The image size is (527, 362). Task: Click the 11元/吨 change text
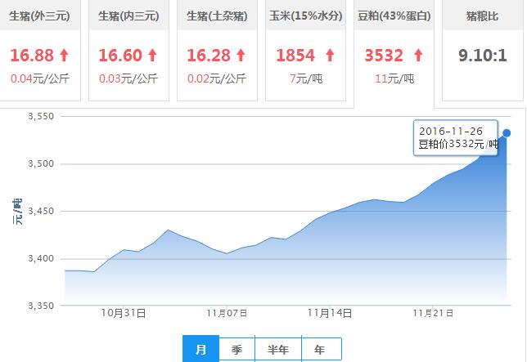point(394,78)
